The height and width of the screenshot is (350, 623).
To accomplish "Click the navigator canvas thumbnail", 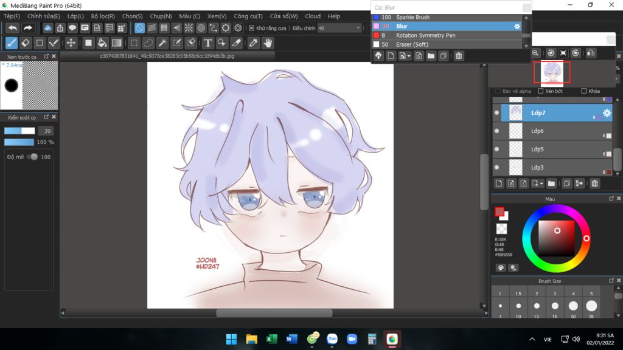I will point(552,73).
